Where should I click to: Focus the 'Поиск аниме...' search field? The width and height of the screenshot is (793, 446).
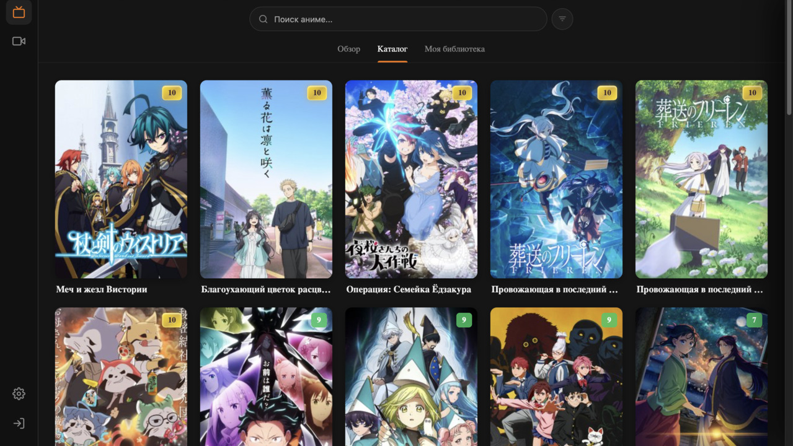coord(398,19)
